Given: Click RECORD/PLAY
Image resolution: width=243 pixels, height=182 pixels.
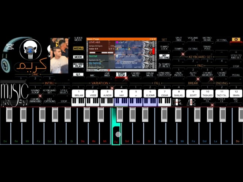Looking at the screenshot, I should click(78, 65).
